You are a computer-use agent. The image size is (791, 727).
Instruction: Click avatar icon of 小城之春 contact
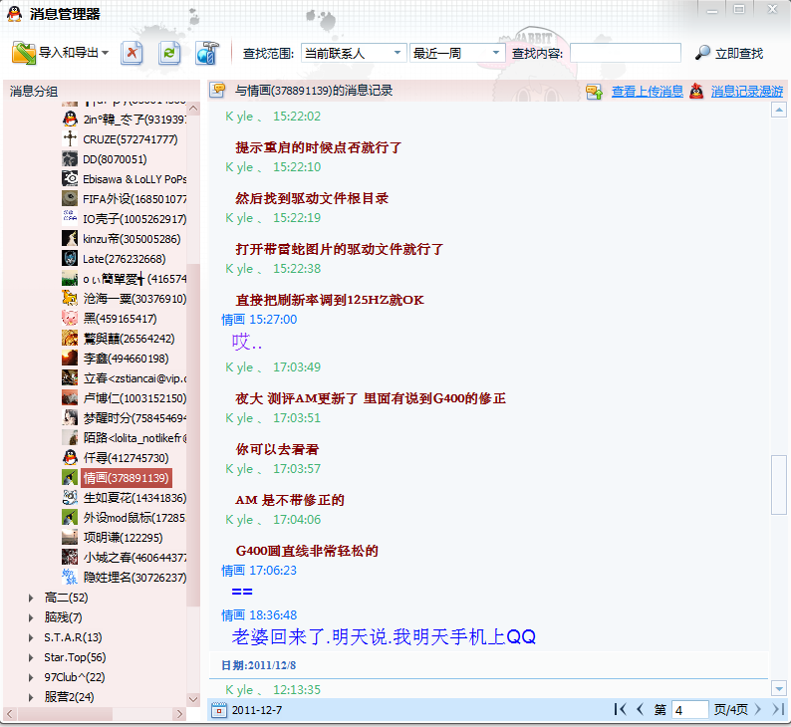pyautogui.click(x=70, y=557)
